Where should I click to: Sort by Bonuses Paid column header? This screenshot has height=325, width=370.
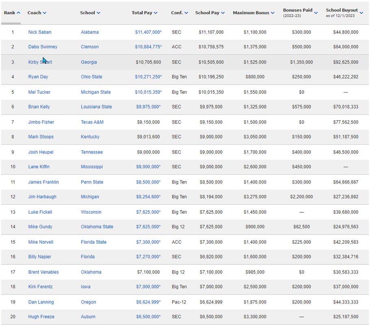pos(300,13)
